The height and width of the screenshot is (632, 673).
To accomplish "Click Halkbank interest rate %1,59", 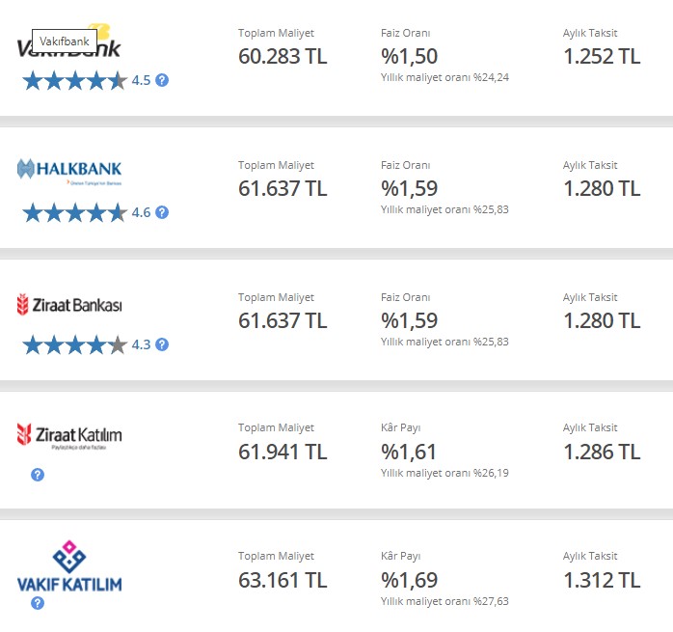I will pyautogui.click(x=409, y=188).
